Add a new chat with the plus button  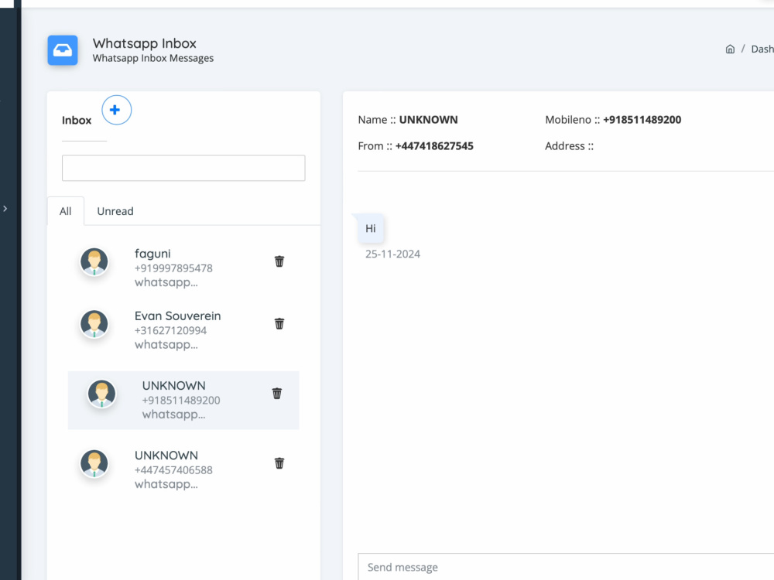click(x=117, y=110)
